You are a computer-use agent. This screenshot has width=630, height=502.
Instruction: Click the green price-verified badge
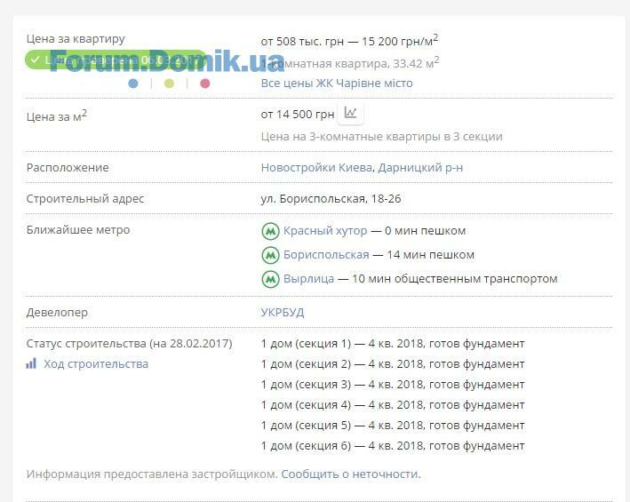click(x=116, y=60)
